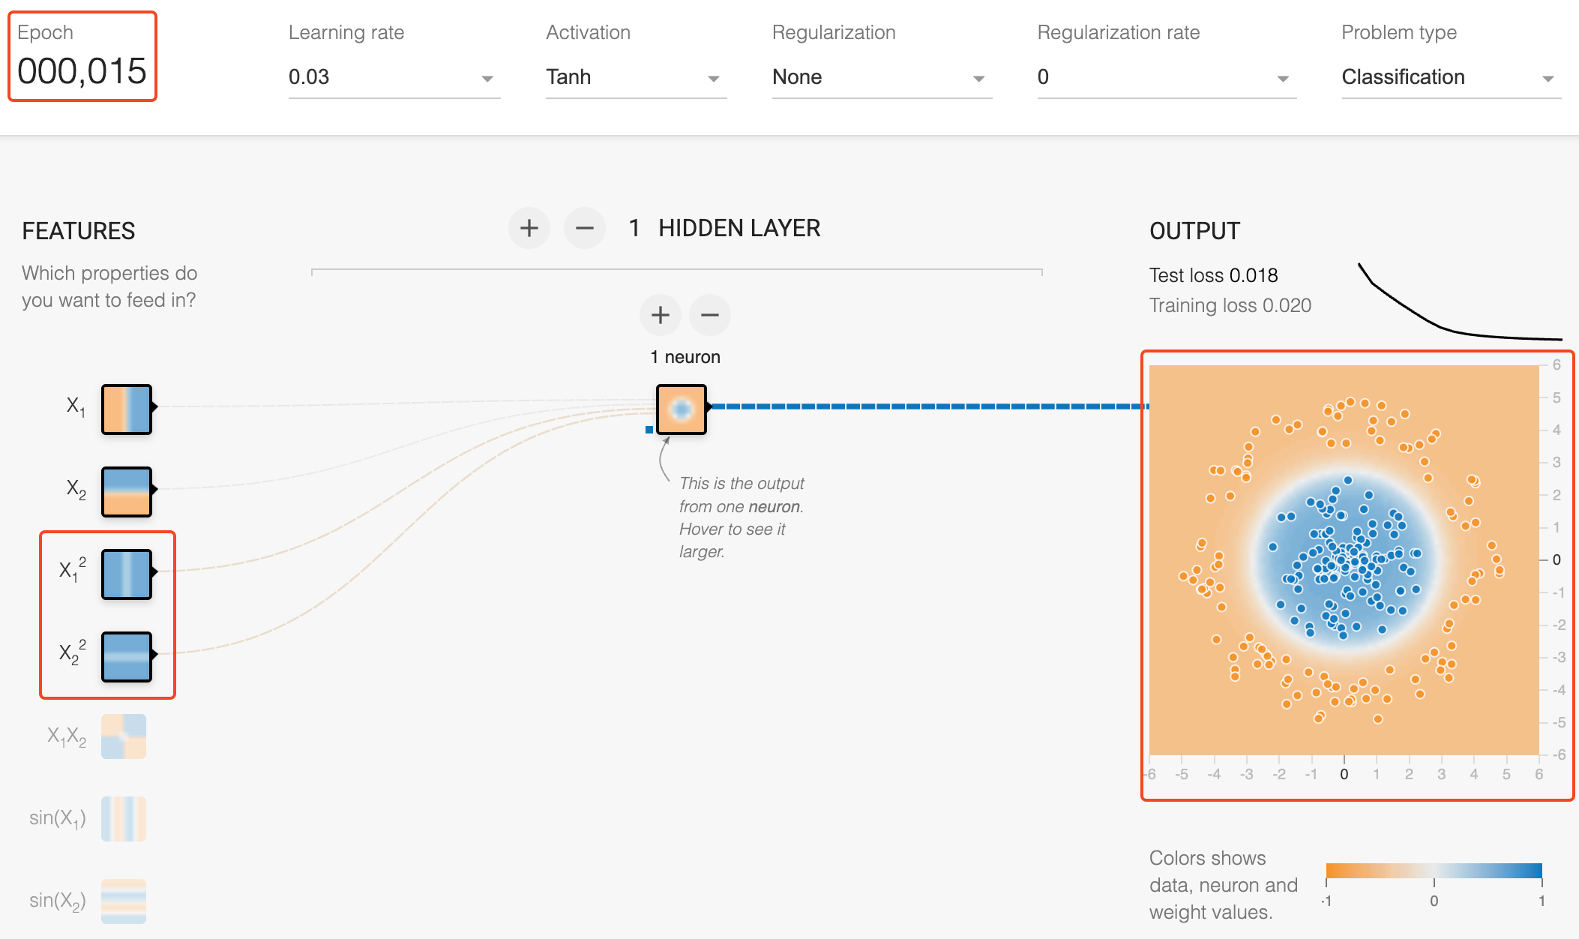The height and width of the screenshot is (939, 1579).
Task: Click the output decision boundary heatmap
Action: point(1344,559)
